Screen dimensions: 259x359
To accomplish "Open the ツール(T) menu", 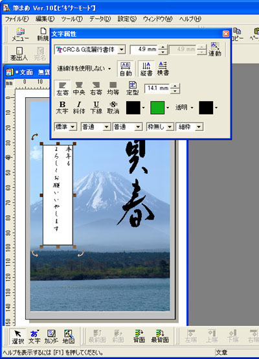I will coord(72,19).
